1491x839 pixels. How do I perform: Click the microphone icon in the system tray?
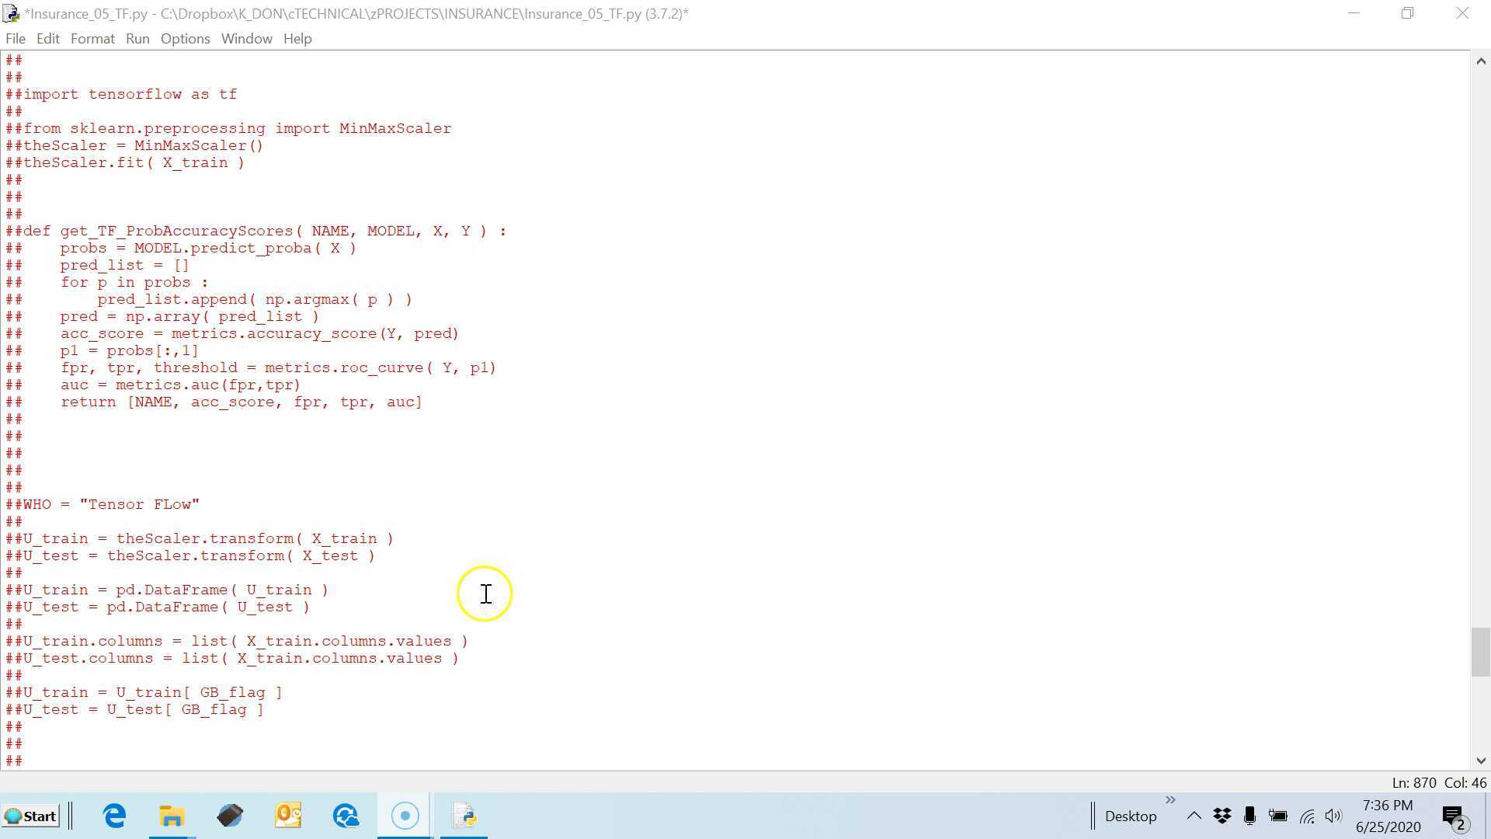click(1249, 816)
